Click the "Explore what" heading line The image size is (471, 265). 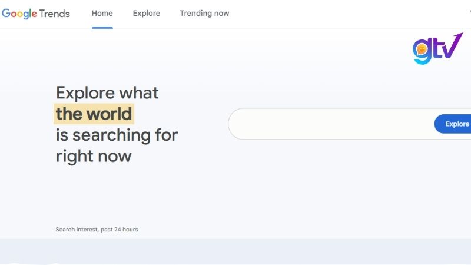click(107, 92)
